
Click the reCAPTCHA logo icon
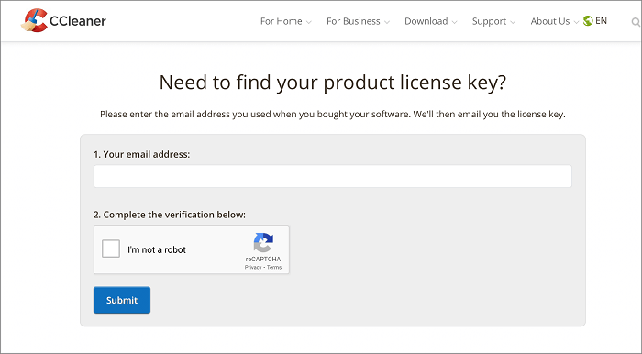[x=263, y=243]
